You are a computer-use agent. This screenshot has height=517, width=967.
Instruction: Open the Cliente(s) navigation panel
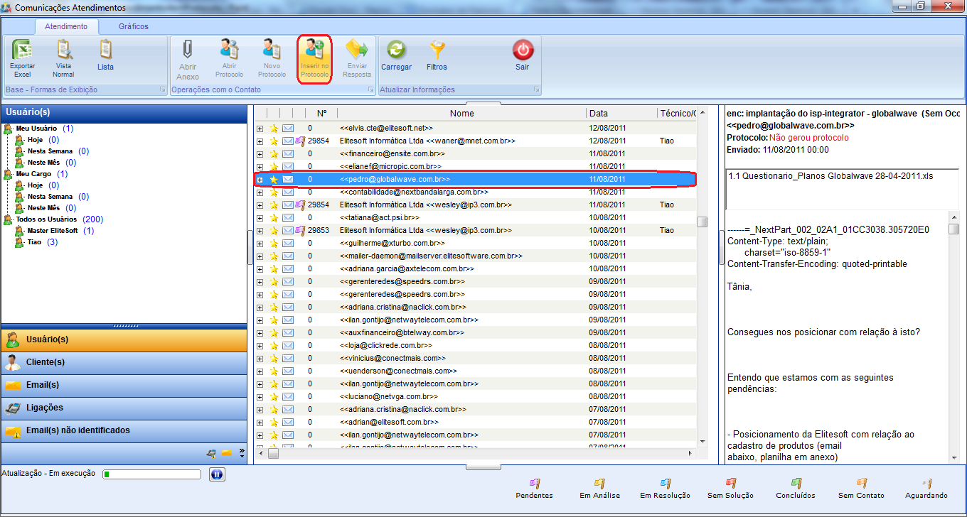46,362
